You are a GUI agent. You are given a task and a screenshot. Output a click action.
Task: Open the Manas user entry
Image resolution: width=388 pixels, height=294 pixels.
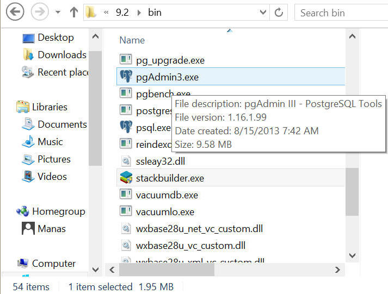52,229
